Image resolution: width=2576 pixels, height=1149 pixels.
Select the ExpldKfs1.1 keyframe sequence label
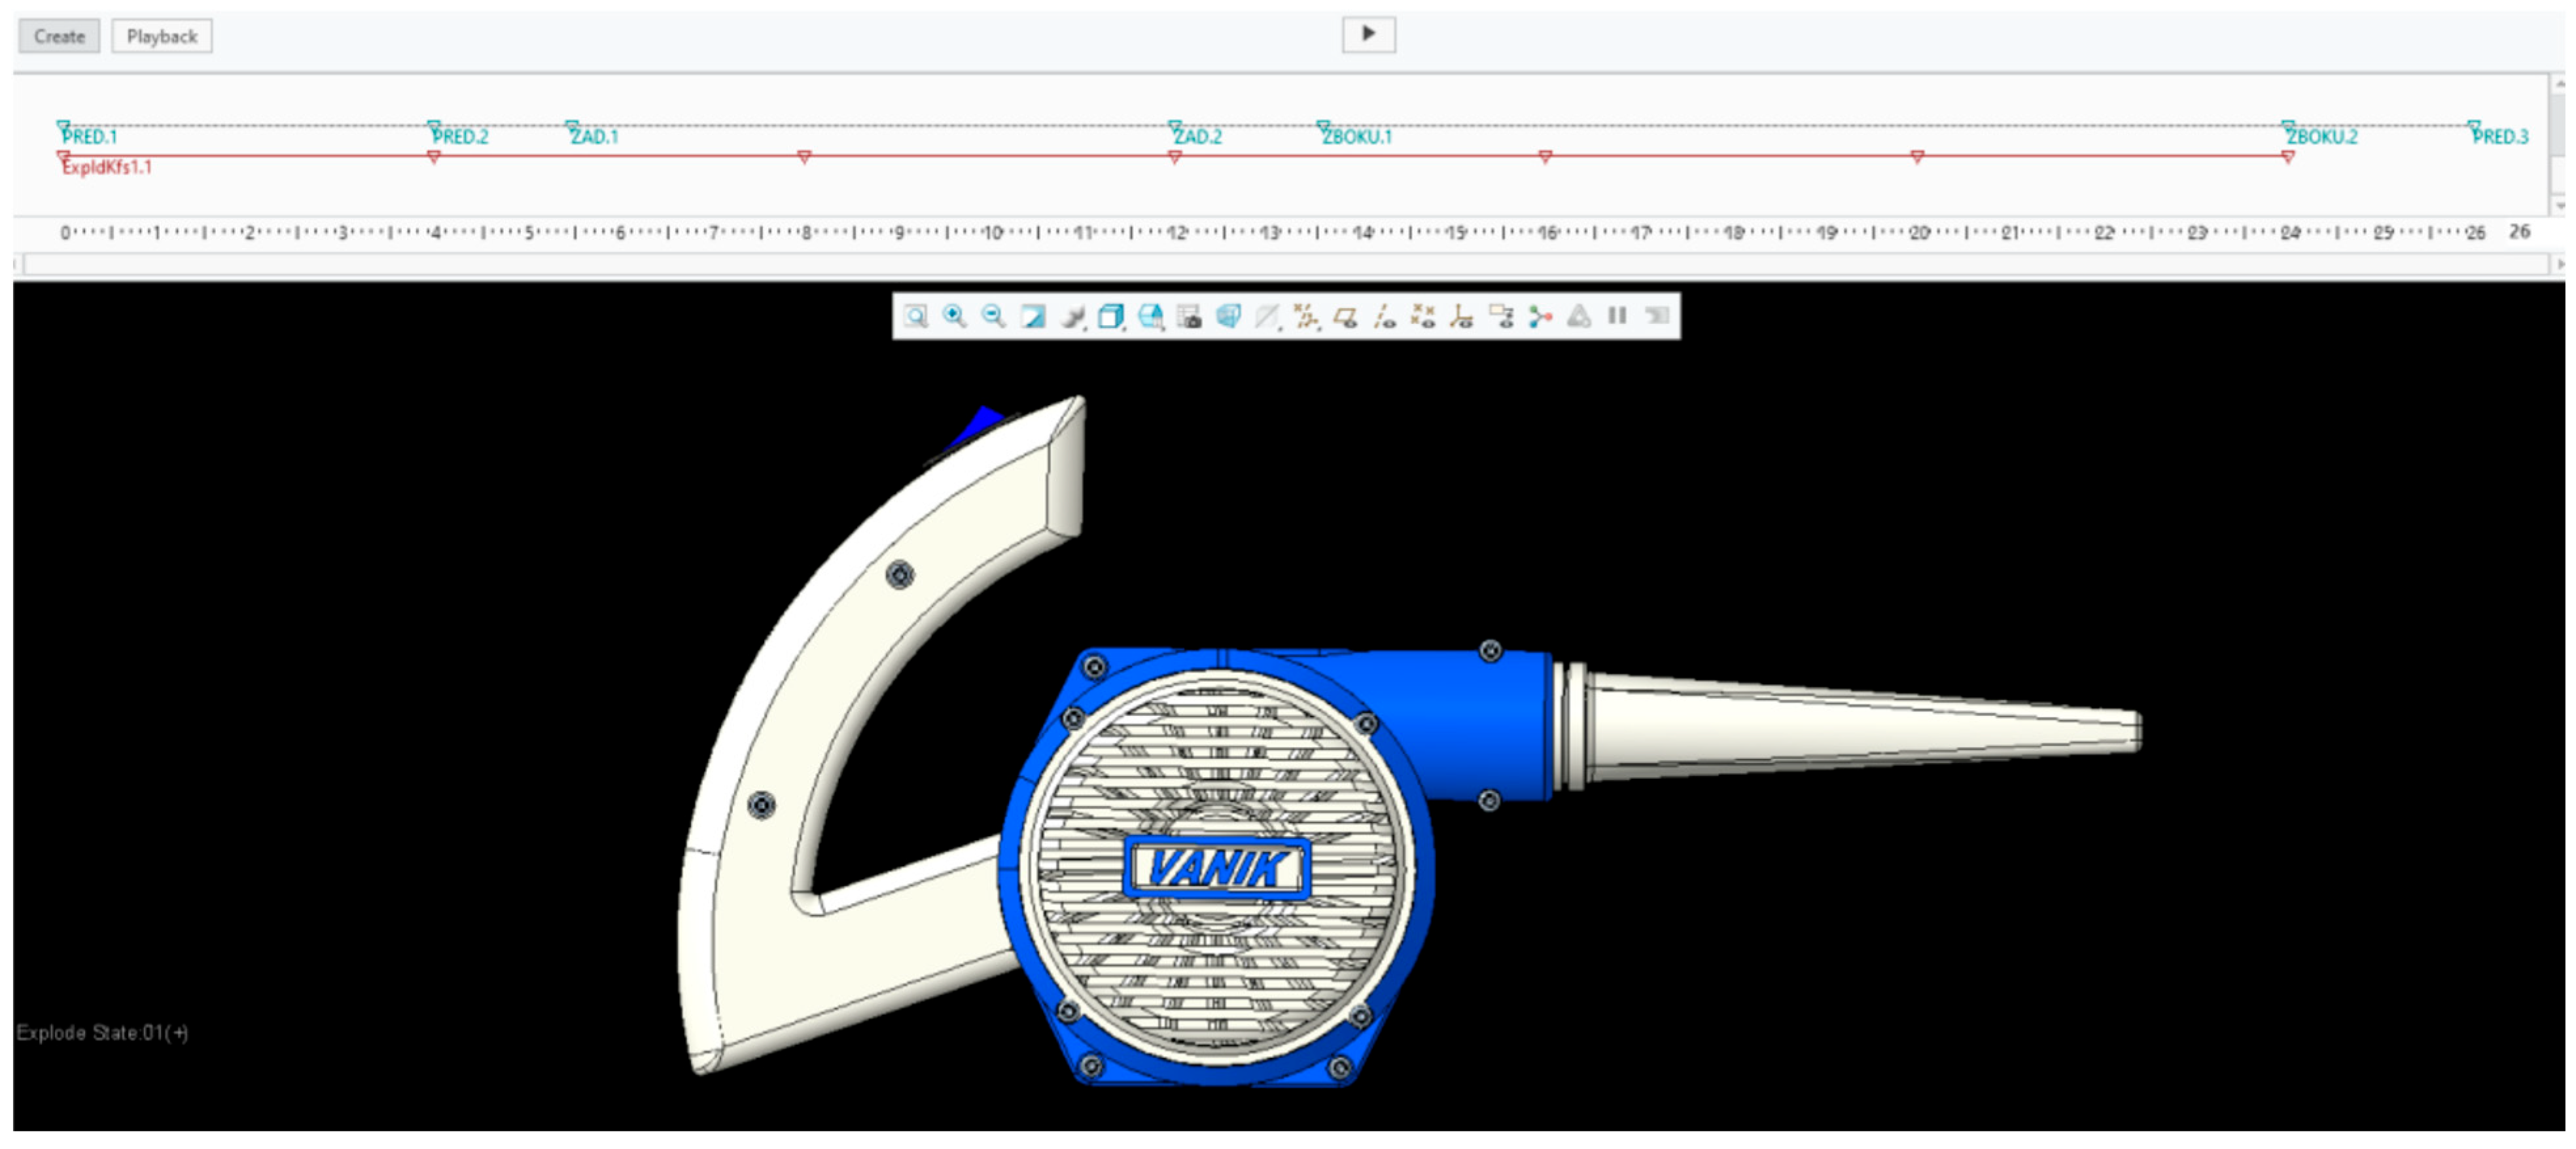[x=107, y=167]
